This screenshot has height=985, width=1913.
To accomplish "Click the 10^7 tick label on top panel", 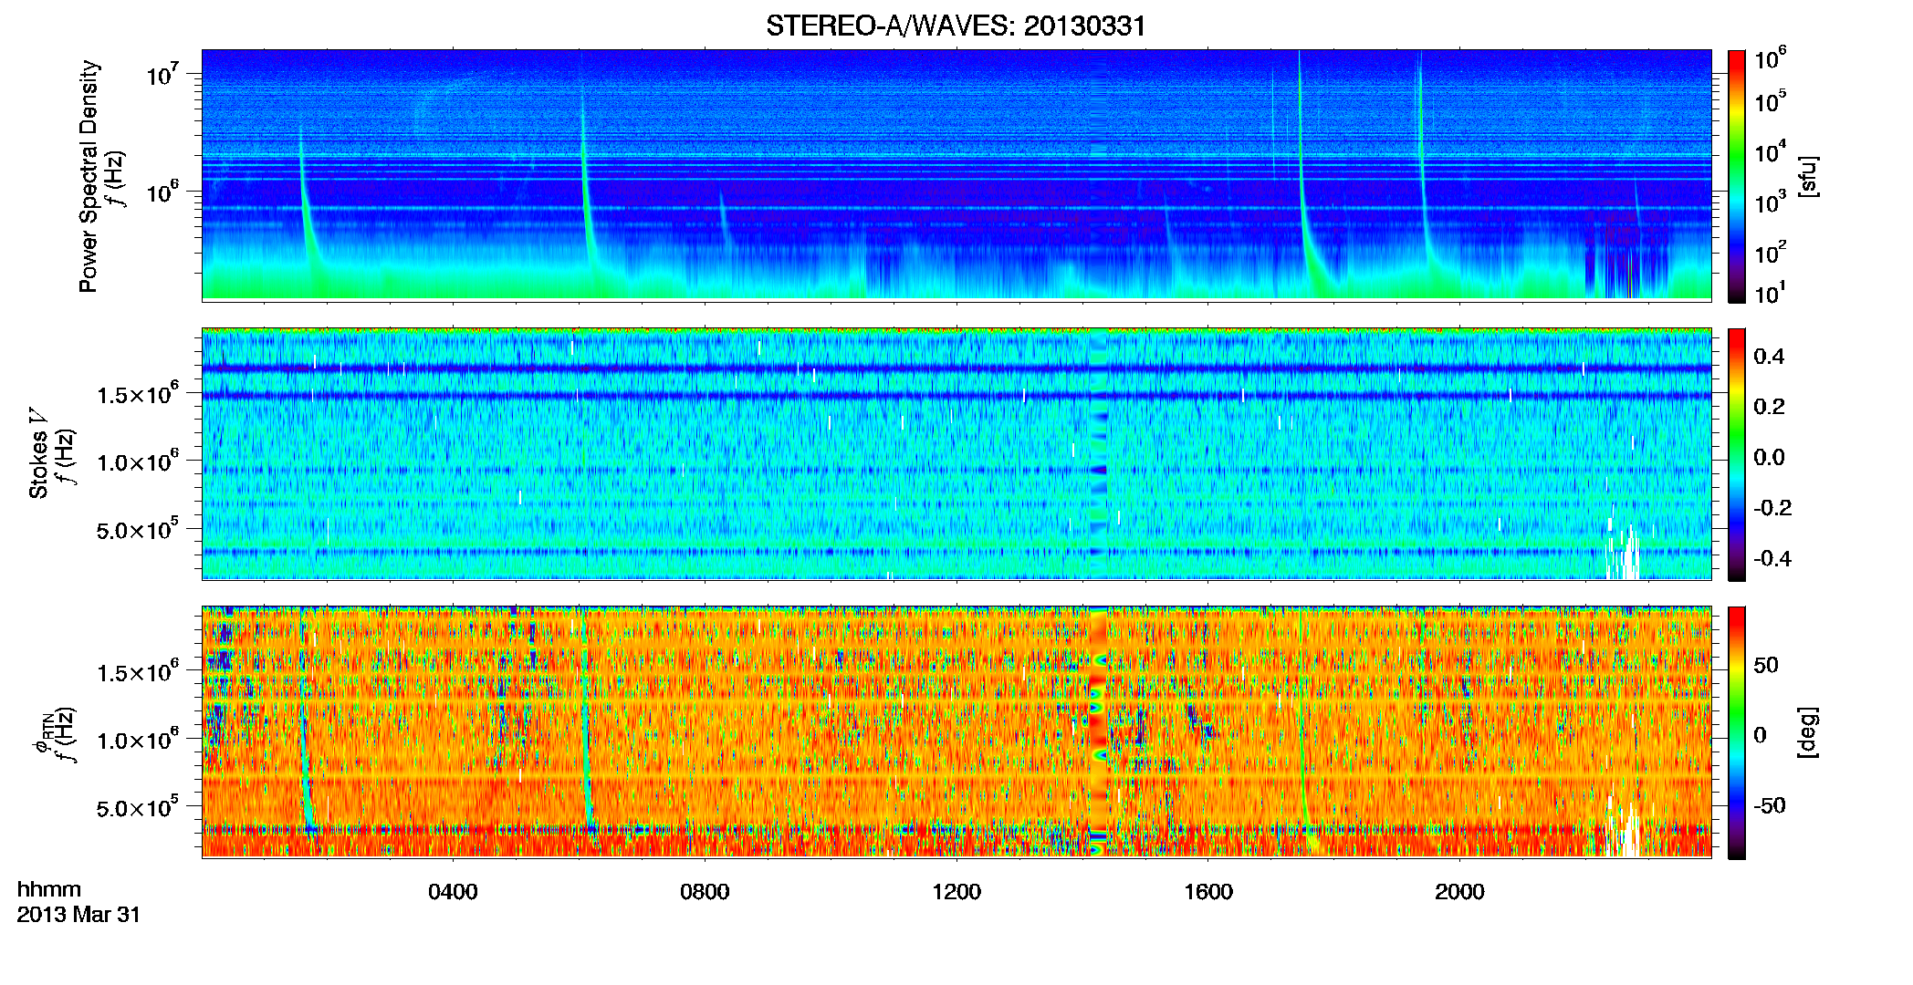I will click(162, 74).
